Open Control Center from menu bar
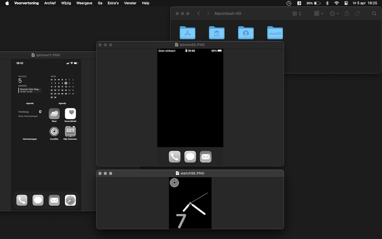 pos(346,3)
